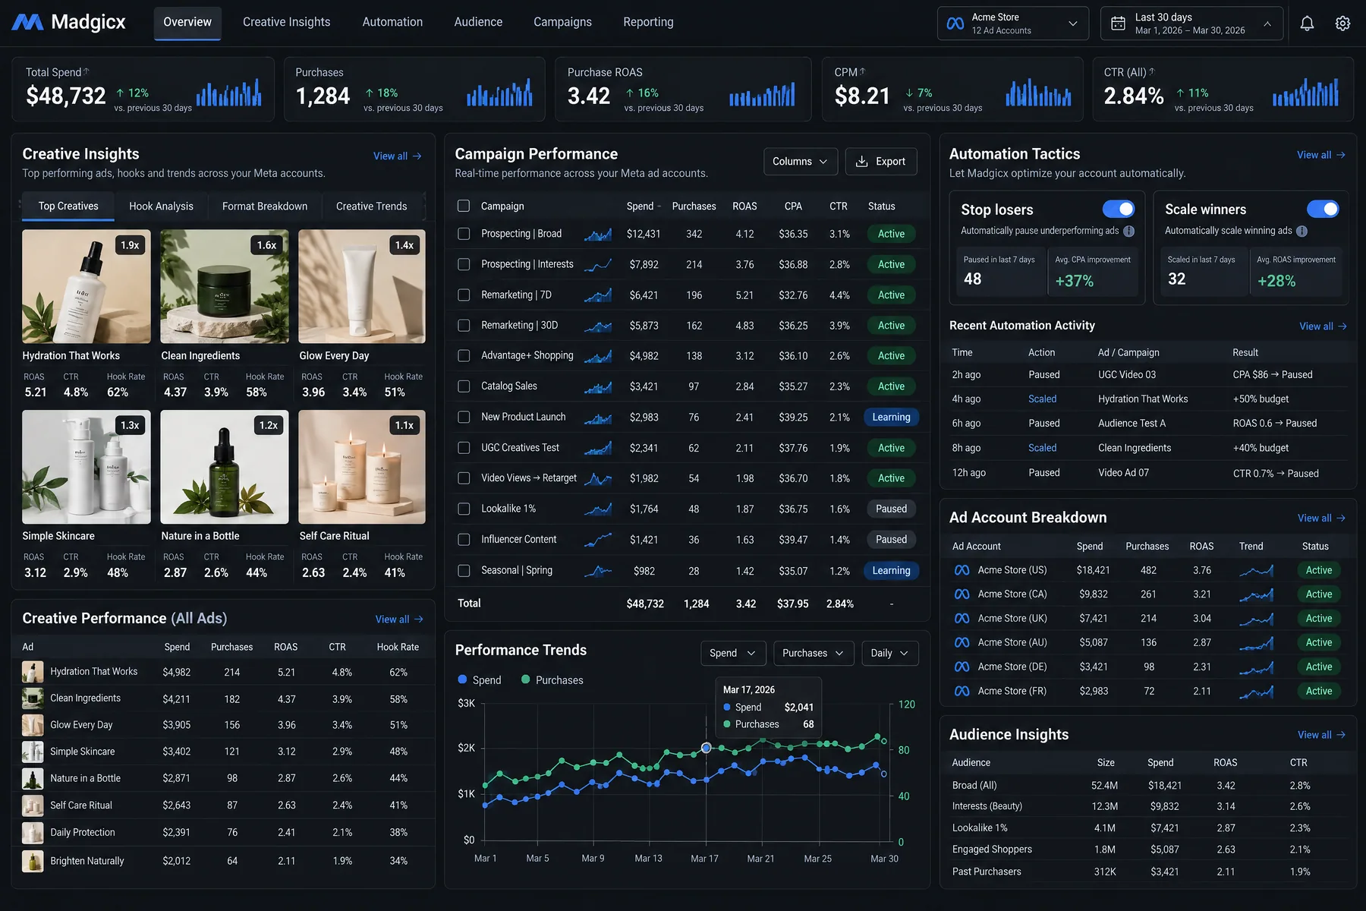Click the Scaled link for Clean Ingredients

click(x=1042, y=448)
